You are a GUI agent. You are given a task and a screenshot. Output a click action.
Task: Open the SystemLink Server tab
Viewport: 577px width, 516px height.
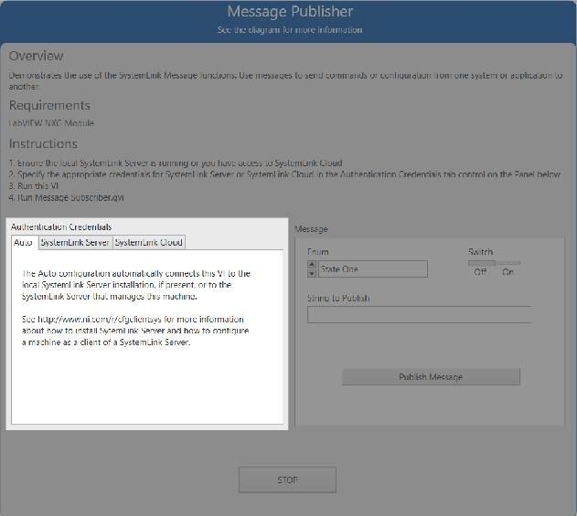[75, 242]
